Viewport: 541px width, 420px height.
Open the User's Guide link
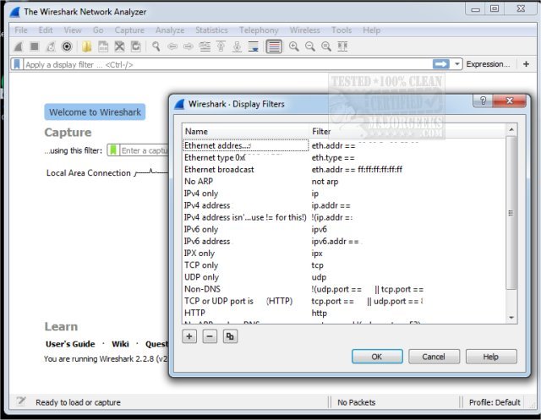pyautogui.click(x=70, y=344)
